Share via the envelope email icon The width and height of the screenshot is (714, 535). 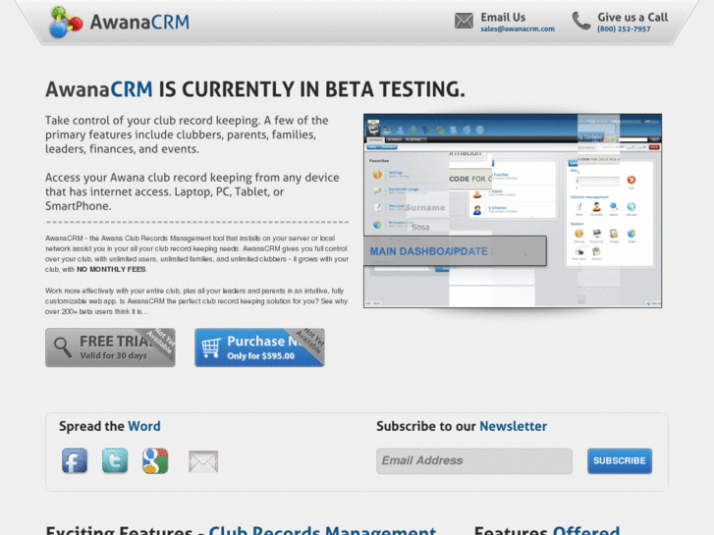point(203,461)
